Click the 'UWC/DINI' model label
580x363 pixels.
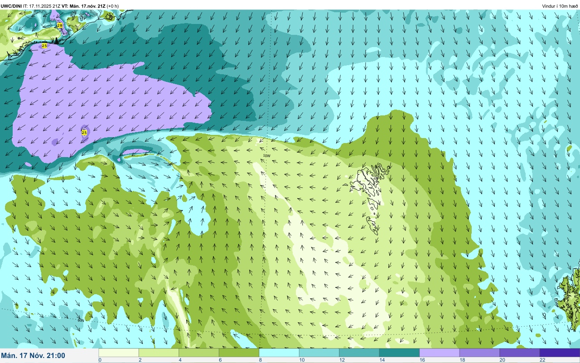click(x=11, y=6)
